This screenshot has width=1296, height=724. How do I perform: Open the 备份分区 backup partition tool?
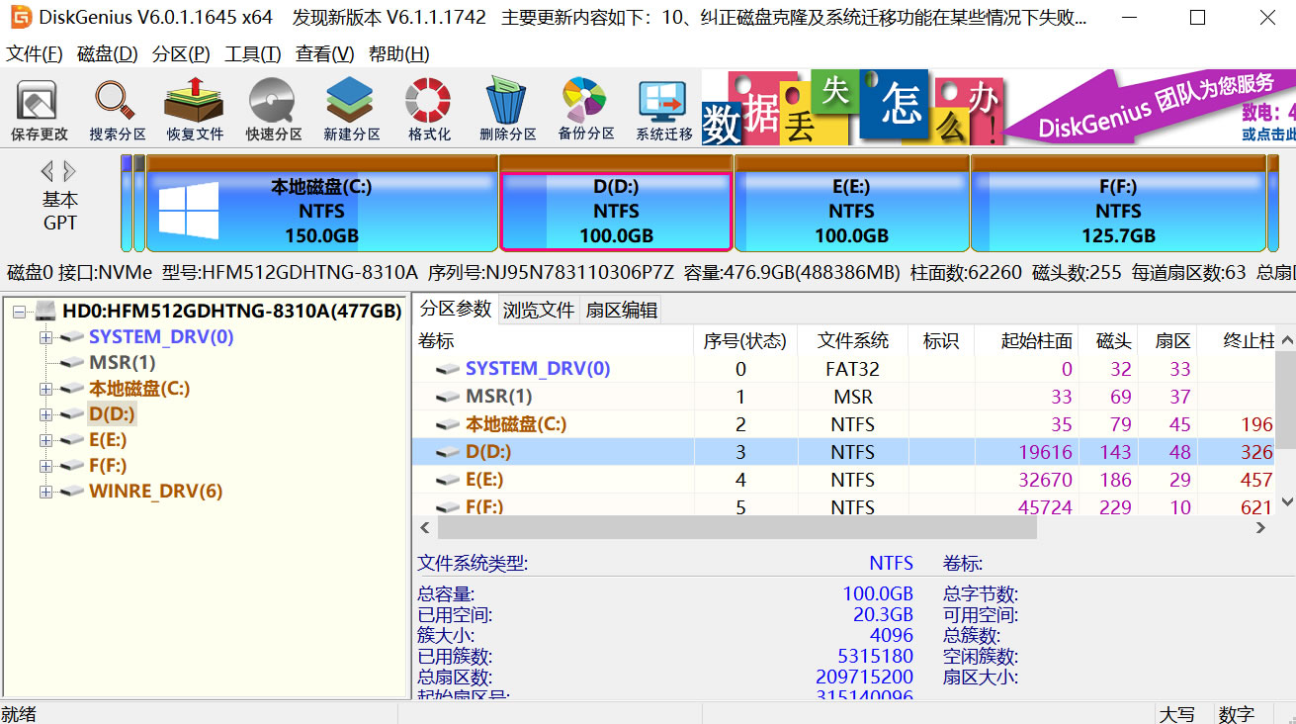point(585,109)
